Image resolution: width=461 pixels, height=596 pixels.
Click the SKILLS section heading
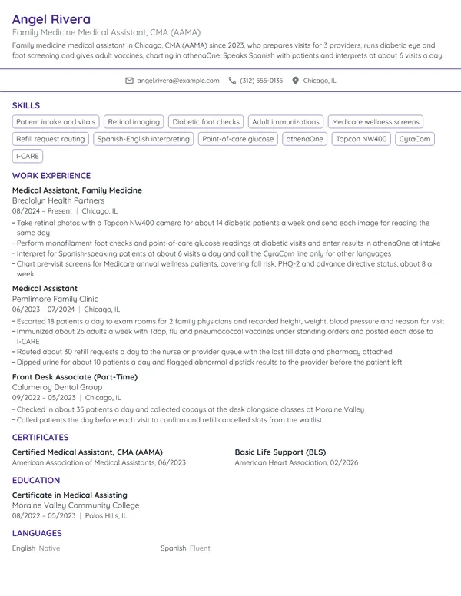point(26,105)
